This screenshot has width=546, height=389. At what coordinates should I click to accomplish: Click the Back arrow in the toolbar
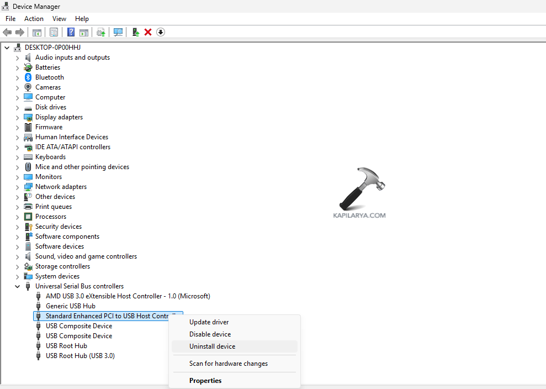7,32
